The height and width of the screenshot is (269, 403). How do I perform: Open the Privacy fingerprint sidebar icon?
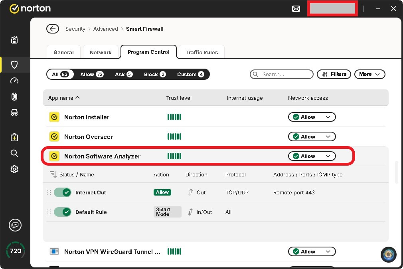pyautogui.click(x=14, y=97)
